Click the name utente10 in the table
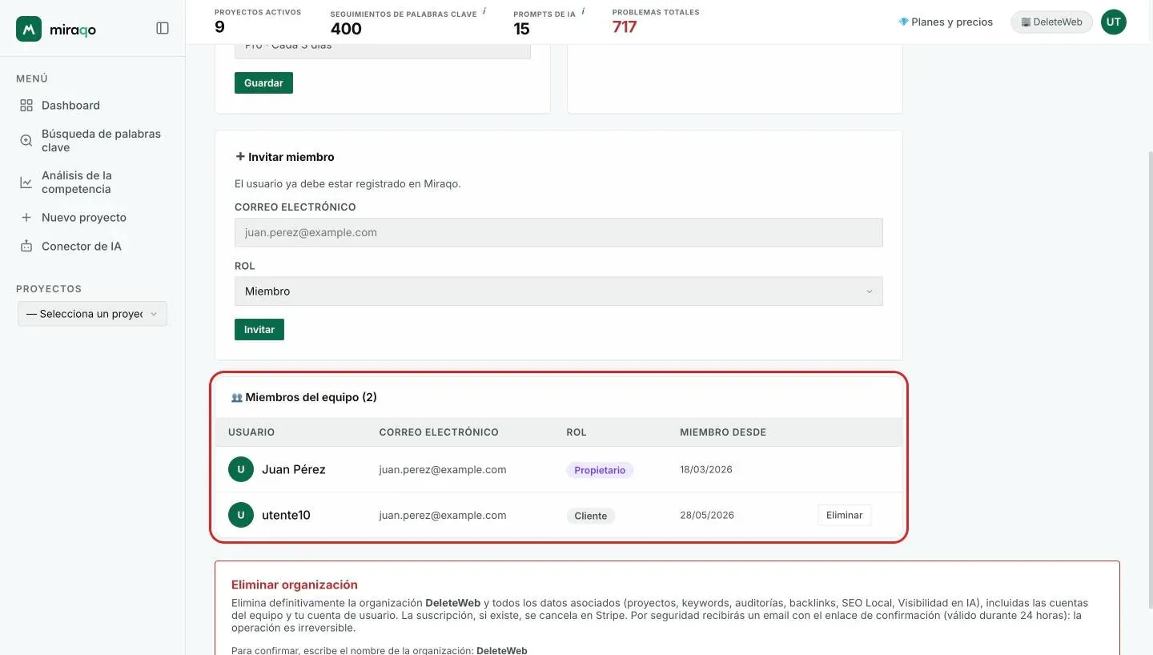 click(x=286, y=515)
